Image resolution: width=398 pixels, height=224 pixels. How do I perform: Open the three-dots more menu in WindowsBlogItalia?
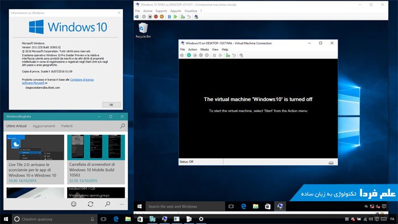(x=122, y=204)
